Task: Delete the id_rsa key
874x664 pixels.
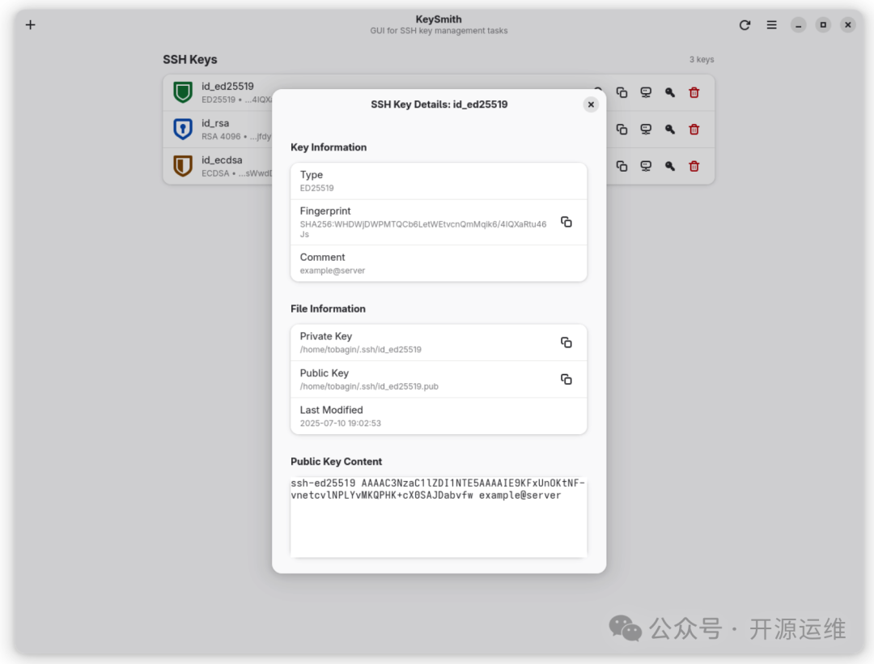Action: click(x=694, y=130)
